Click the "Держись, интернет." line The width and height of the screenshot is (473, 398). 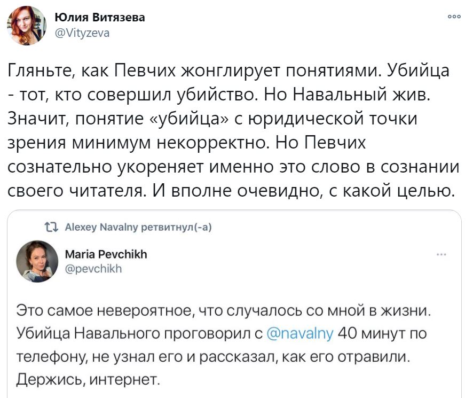tap(88, 380)
